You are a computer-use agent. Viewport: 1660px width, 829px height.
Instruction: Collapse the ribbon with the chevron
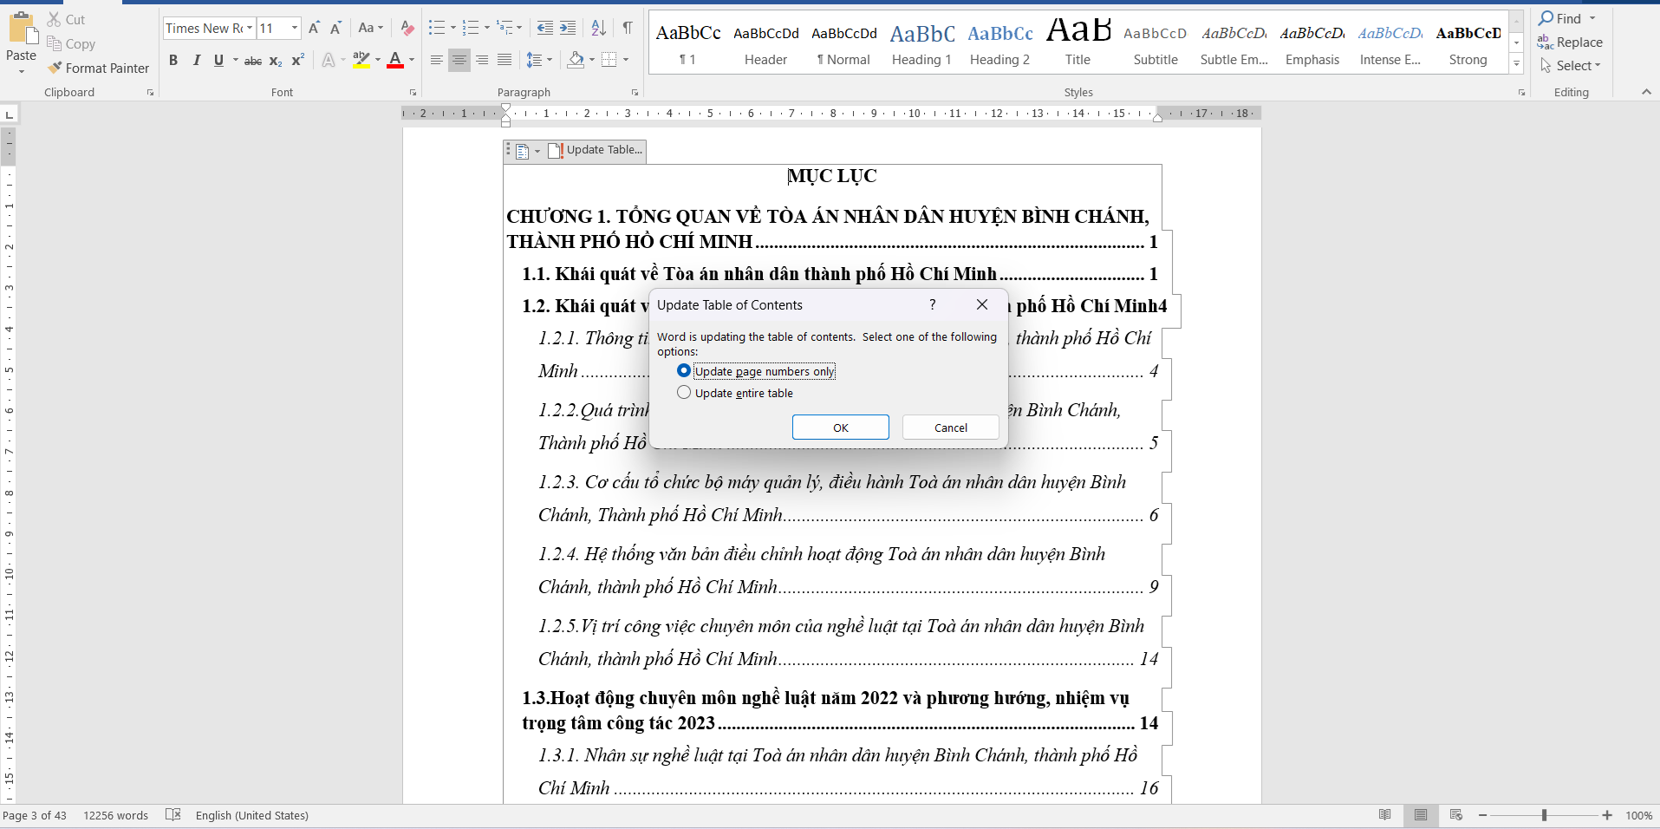point(1646,92)
